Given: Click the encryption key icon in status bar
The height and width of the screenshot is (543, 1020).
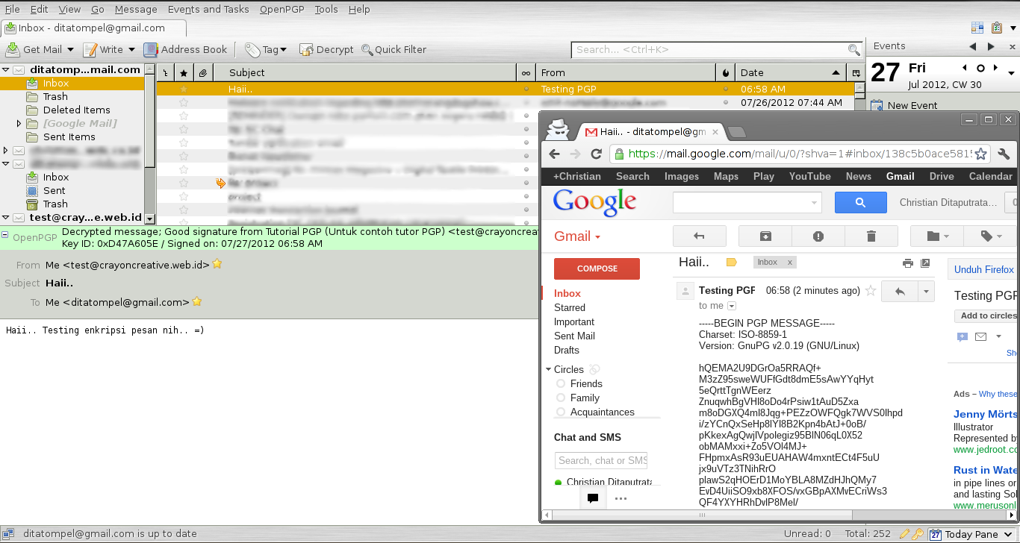Looking at the screenshot, I should click(x=918, y=534).
